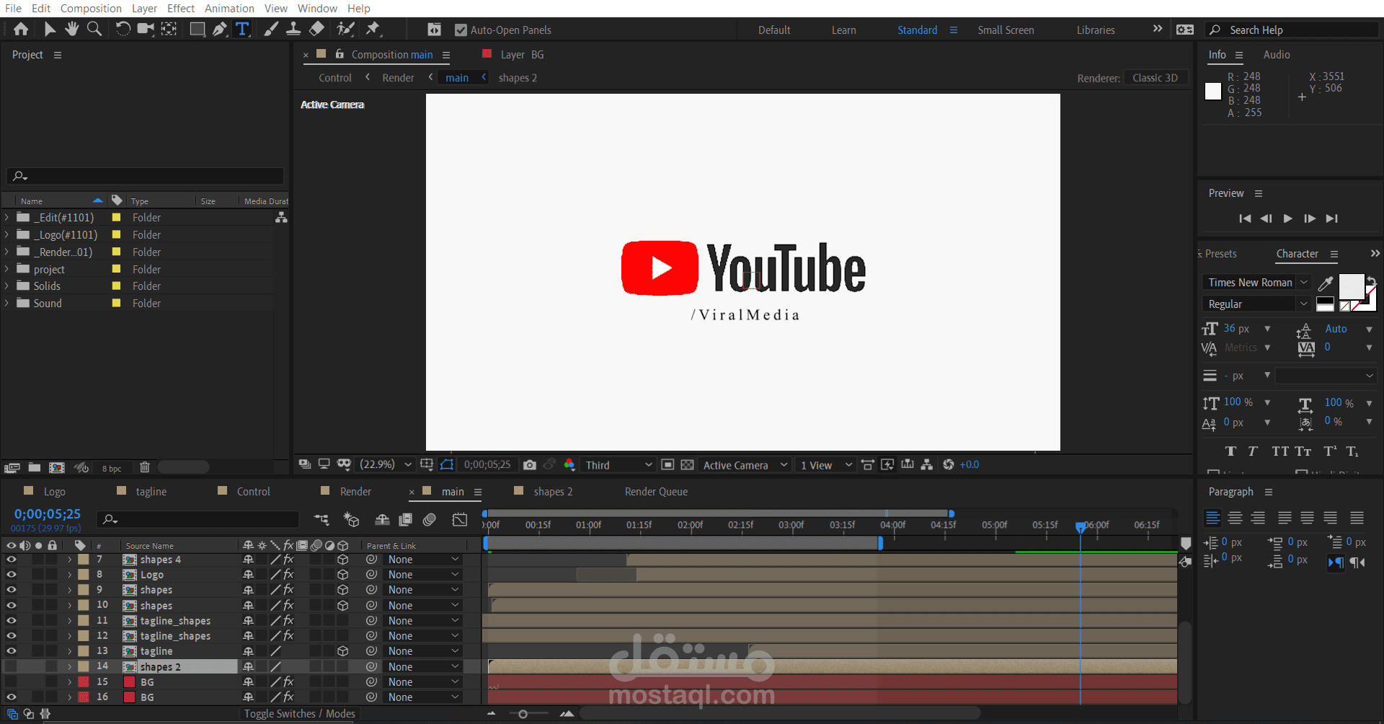
Task: Switch to the Audio panel tab
Action: point(1277,55)
